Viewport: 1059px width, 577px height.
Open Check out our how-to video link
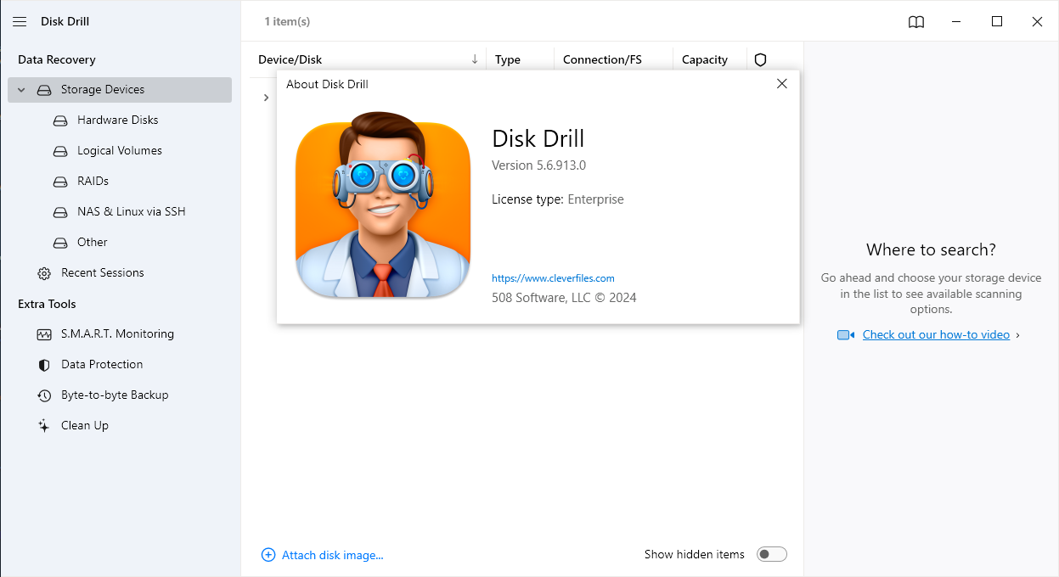point(936,334)
